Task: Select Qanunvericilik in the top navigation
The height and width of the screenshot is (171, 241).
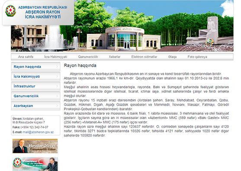Action: click(88, 57)
